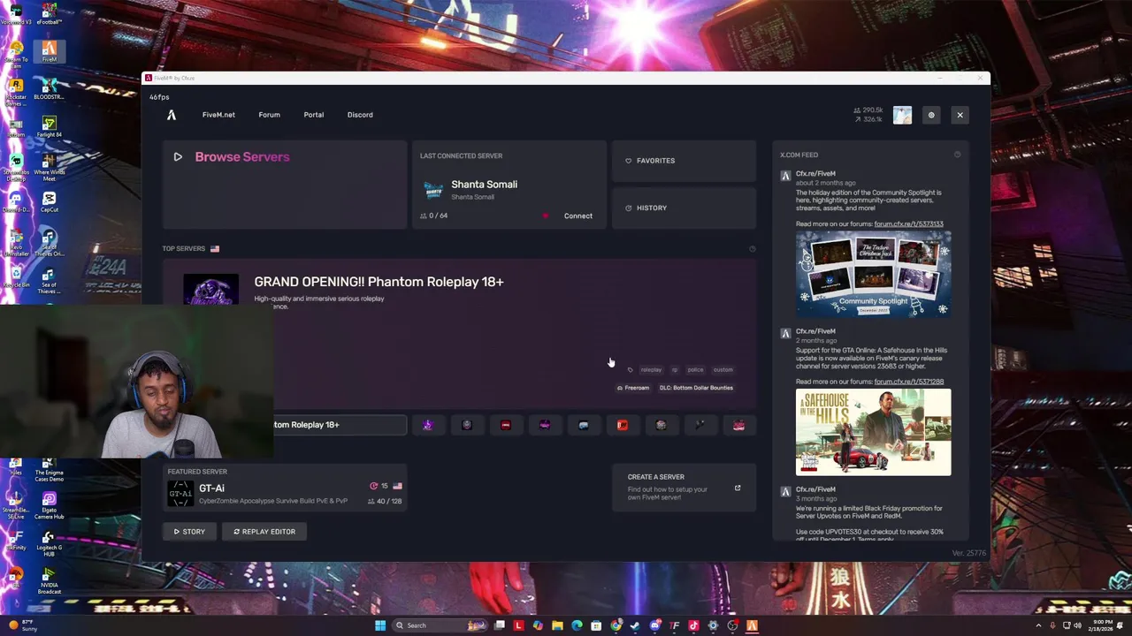Select the fifth light blue server icon

coord(584,425)
